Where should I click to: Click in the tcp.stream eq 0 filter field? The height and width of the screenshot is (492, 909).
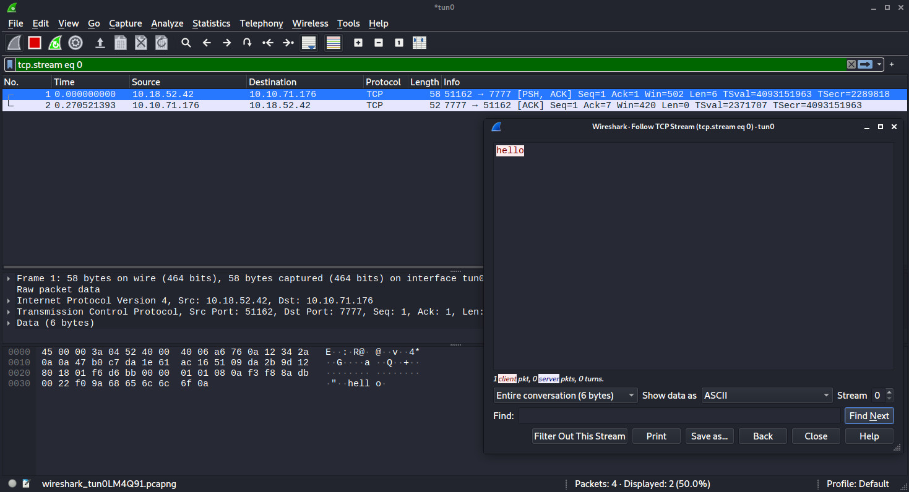[430, 64]
